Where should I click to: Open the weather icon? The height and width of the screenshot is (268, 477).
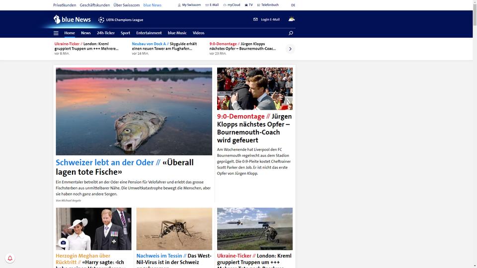click(292, 19)
